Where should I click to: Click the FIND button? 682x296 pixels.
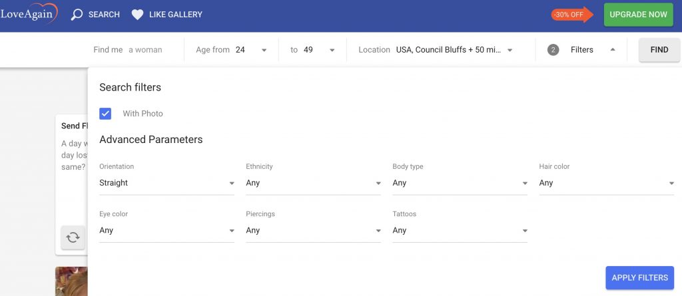(659, 50)
